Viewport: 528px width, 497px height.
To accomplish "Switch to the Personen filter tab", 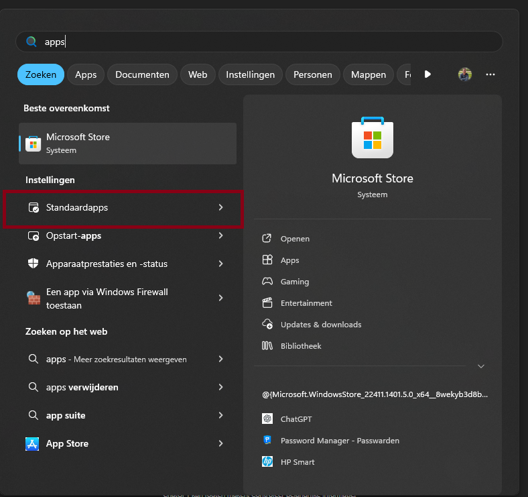I will (313, 74).
